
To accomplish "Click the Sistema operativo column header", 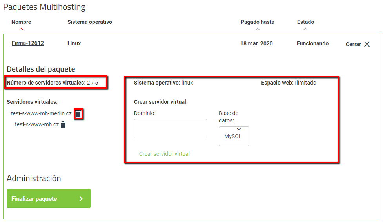I will (x=90, y=22).
